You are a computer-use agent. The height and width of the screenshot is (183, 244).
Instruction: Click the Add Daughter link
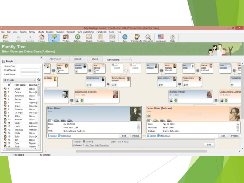tap(102, 145)
